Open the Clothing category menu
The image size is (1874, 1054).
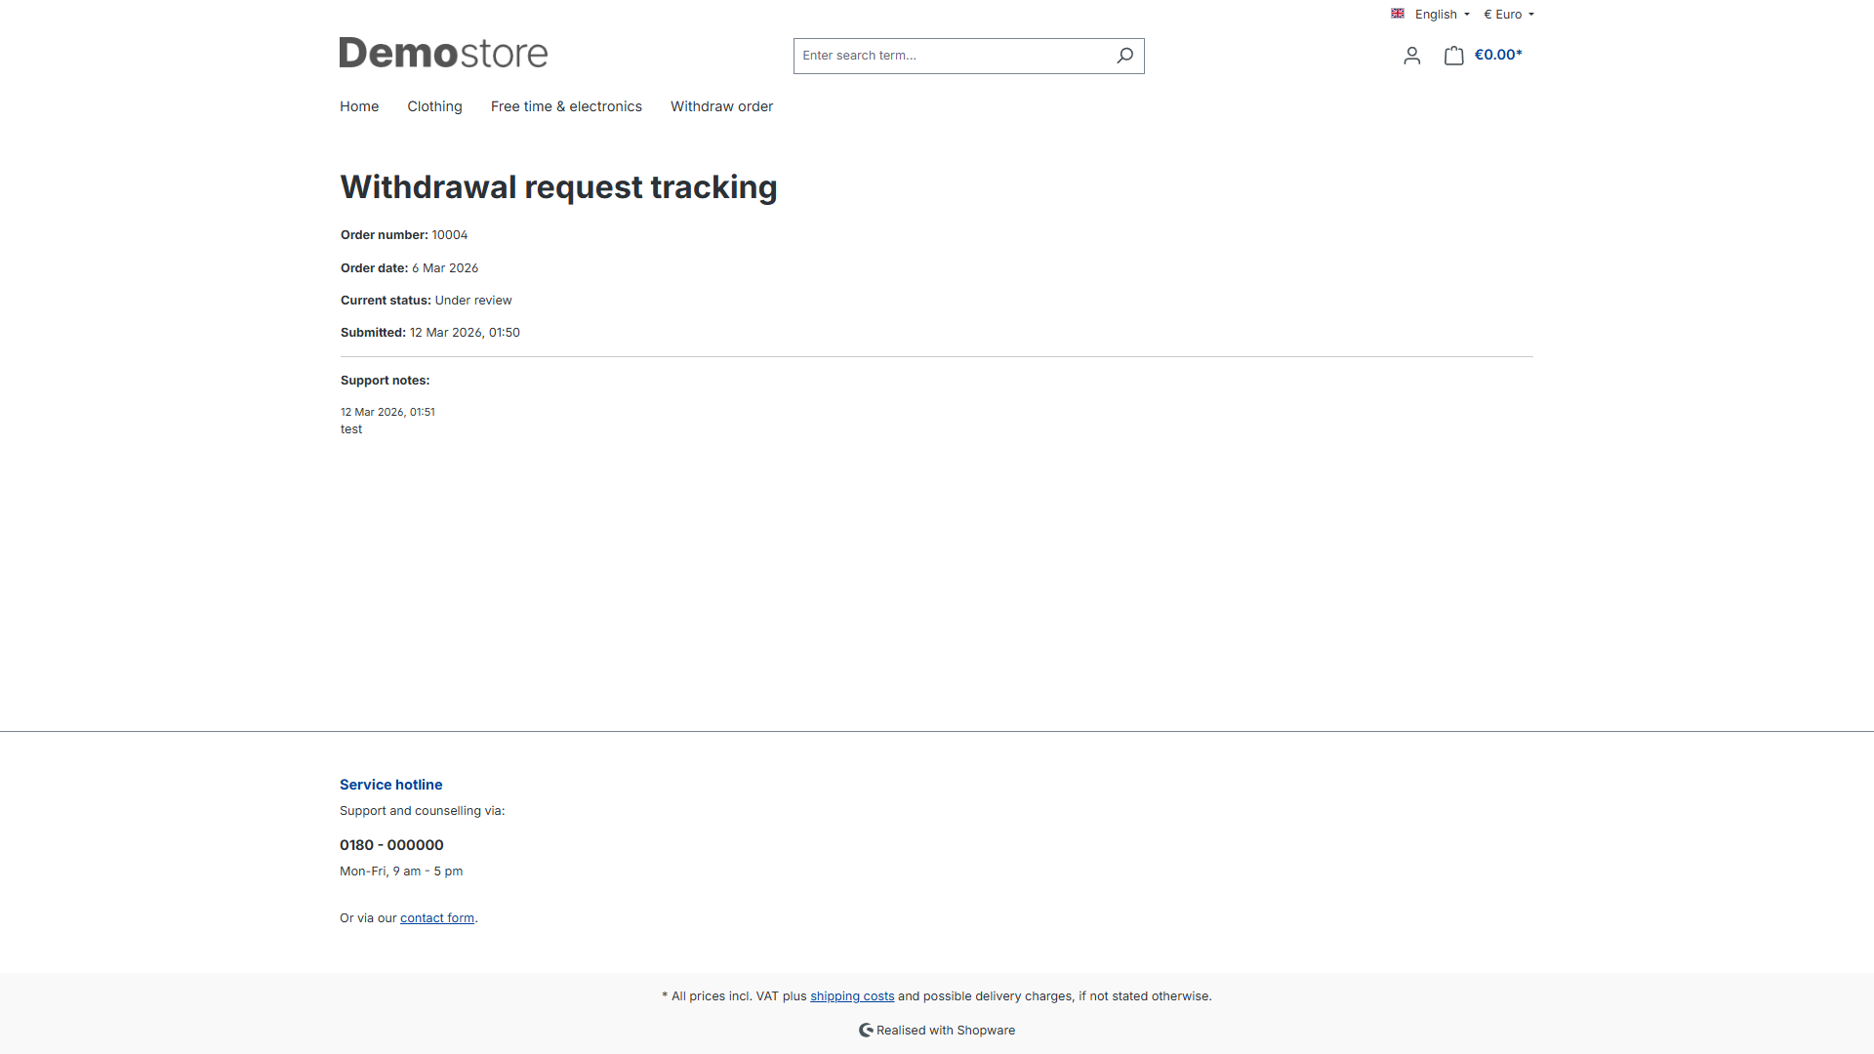click(434, 106)
